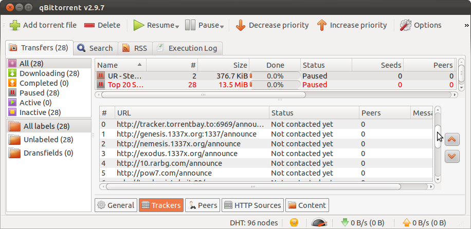This screenshot has height=229, width=471.
Task: Click the Pause bars icon in toolbar
Action: coord(190,25)
